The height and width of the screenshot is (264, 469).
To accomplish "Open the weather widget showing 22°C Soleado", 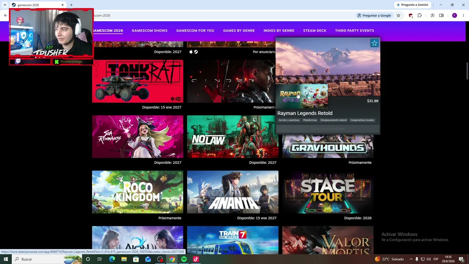I will tap(389, 259).
